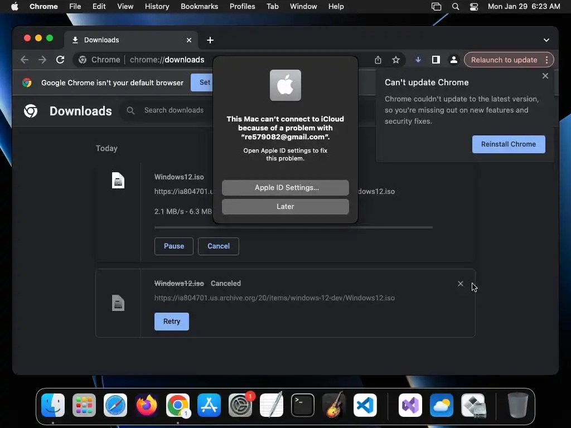This screenshot has height=428, width=571.
Task: Open the cloud weather app in Dock
Action: pyautogui.click(x=442, y=405)
